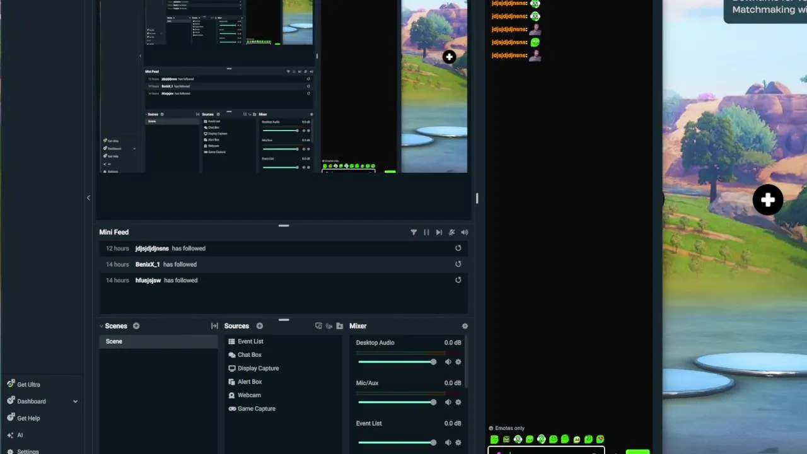This screenshot has width=807, height=454.
Task: Add a new scene with plus icon
Action: [136, 326]
